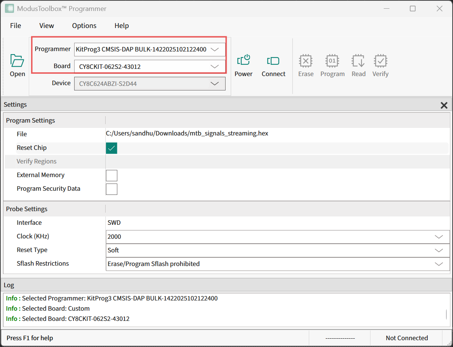Viewport: 453px width, 347px height.
Task: Click the Read chip icon
Action: point(358,61)
